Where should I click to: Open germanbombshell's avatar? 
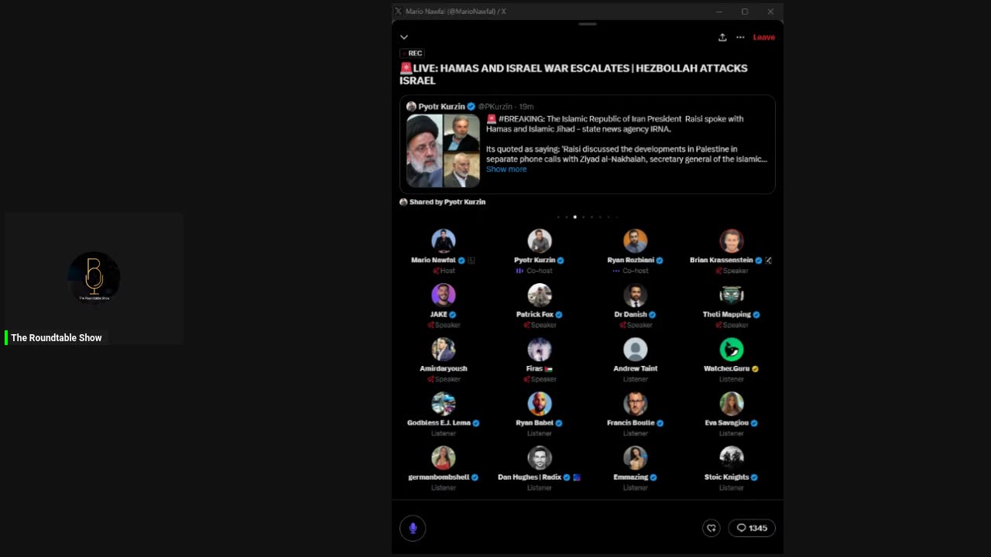(444, 457)
